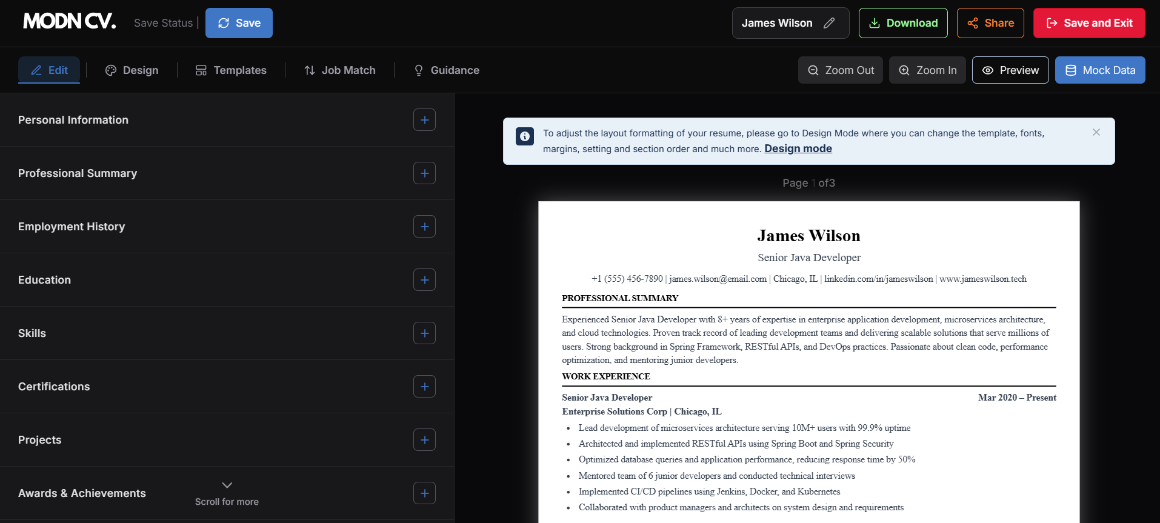Expand the Skills section
The height and width of the screenshot is (523, 1160).
(x=424, y=333)
